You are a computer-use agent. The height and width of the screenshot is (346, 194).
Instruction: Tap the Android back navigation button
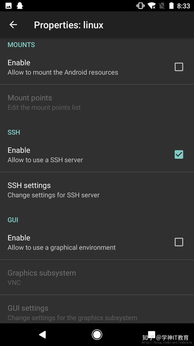coord(42,335)
